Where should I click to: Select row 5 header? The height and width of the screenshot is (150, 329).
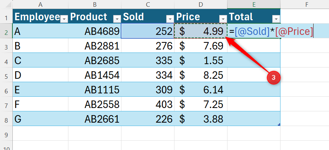tap(6, 75)
